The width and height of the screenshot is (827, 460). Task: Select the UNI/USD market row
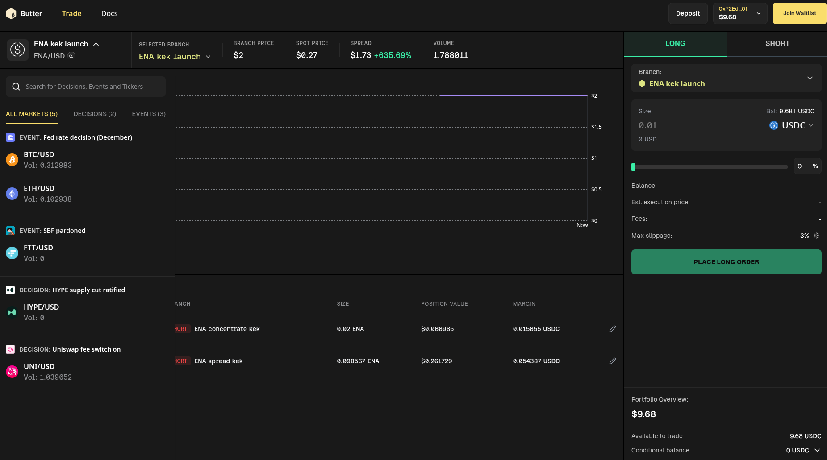click(87, 372)
